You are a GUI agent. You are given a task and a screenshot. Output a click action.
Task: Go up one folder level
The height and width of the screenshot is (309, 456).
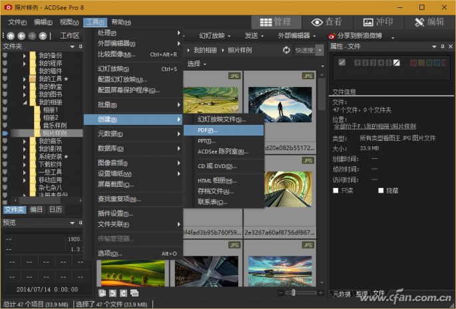pyautogui.click(x=43, y=36)
